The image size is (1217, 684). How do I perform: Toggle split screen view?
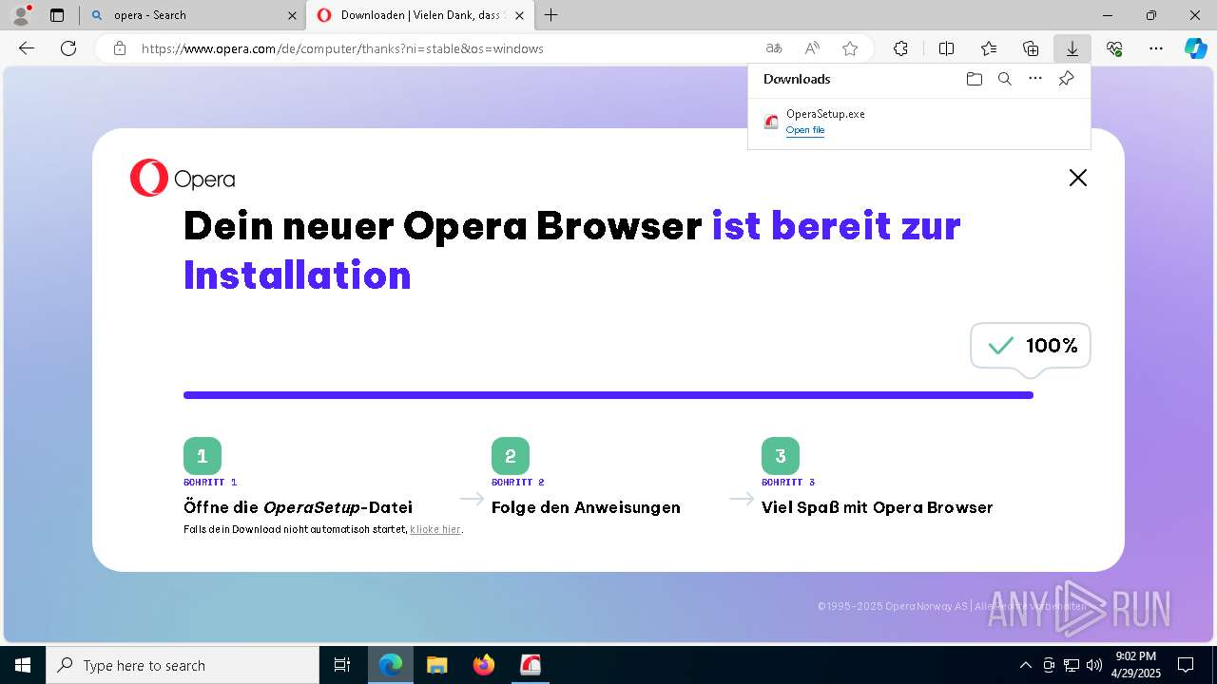(x=946, y=48)
